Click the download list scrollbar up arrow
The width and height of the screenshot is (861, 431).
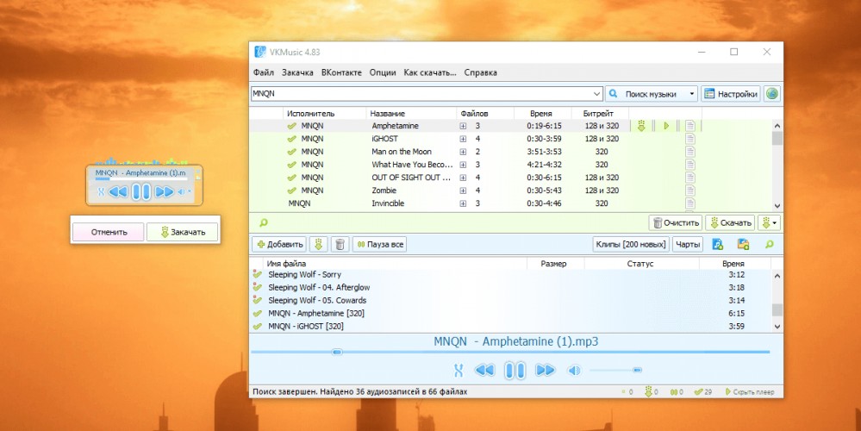[777, 276]
